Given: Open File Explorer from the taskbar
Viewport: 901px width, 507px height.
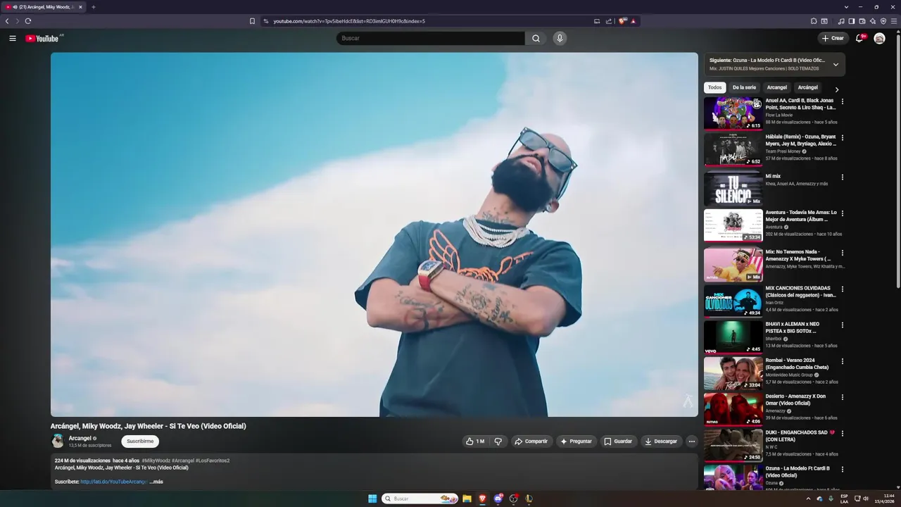Looking at the screenshot, I should coord(467,499).
